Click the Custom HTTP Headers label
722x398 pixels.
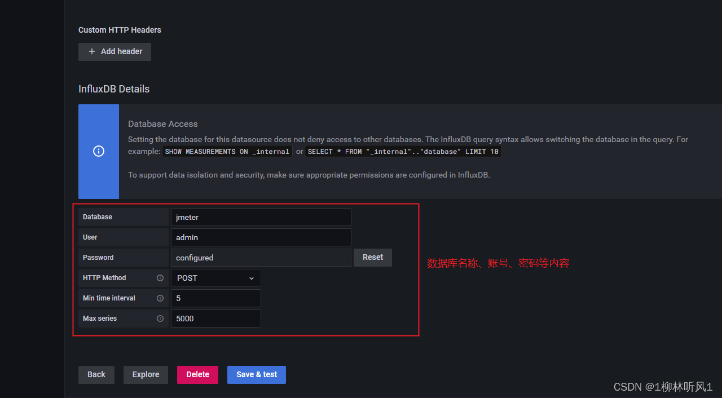coord(120,30)
